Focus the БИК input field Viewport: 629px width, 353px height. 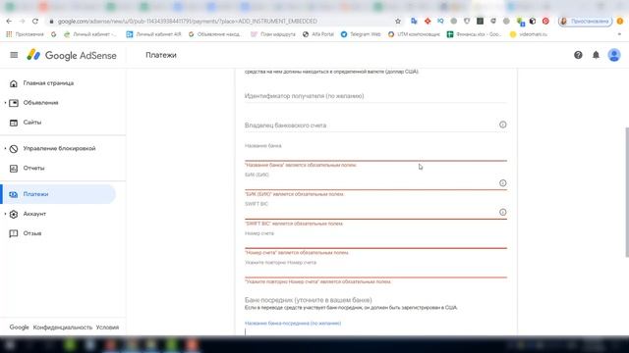point(372,183)
